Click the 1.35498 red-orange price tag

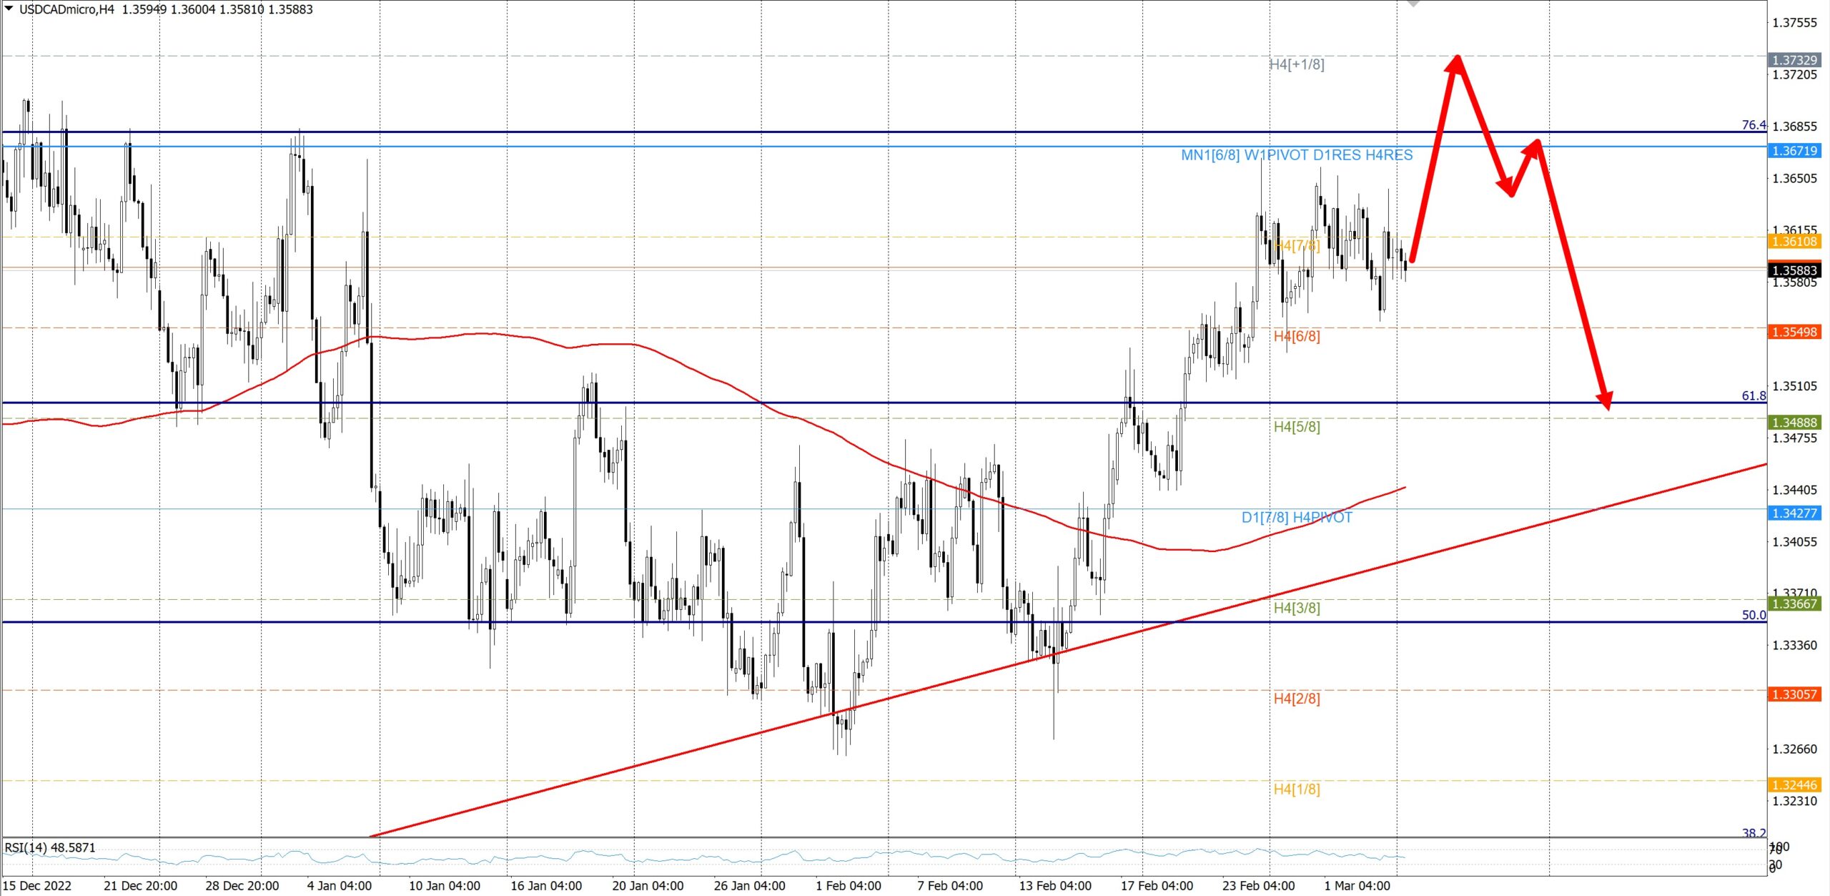pos(1794,332)
